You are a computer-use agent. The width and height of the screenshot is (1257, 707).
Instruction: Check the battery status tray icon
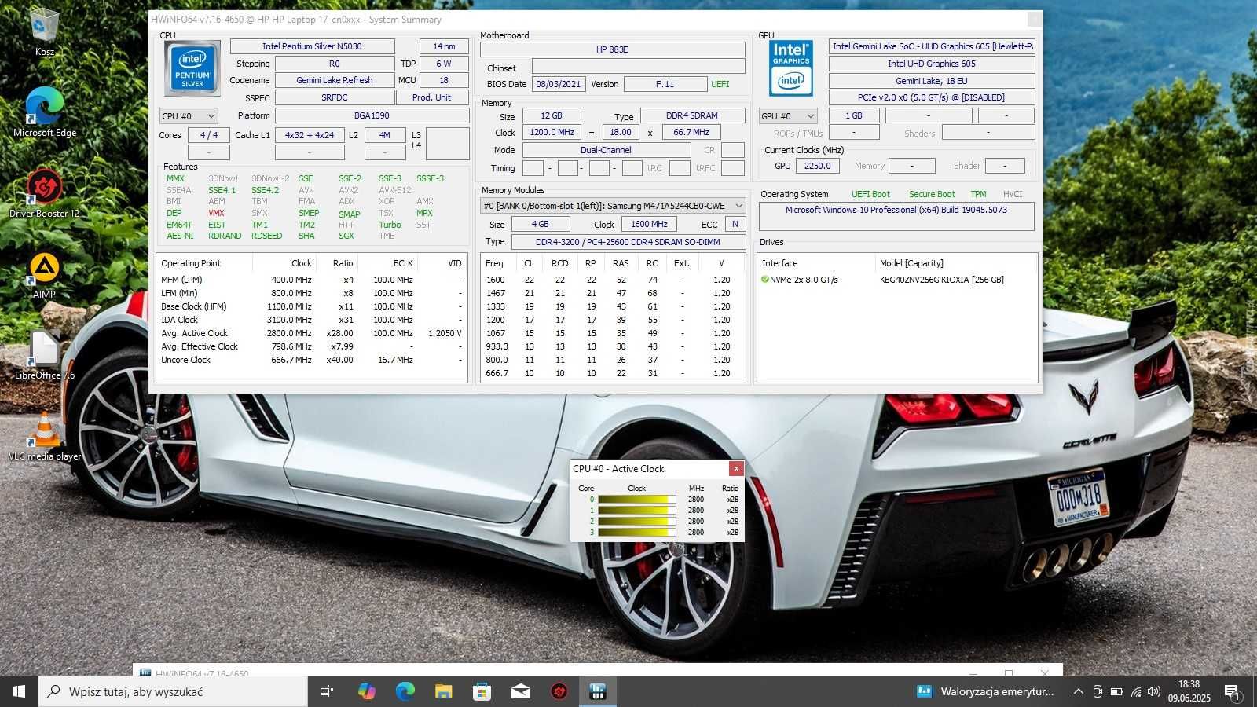[x=1116, y=691]
